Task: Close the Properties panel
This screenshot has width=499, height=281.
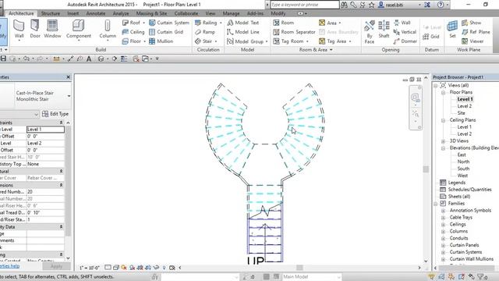Action: (x=68, y=77)
